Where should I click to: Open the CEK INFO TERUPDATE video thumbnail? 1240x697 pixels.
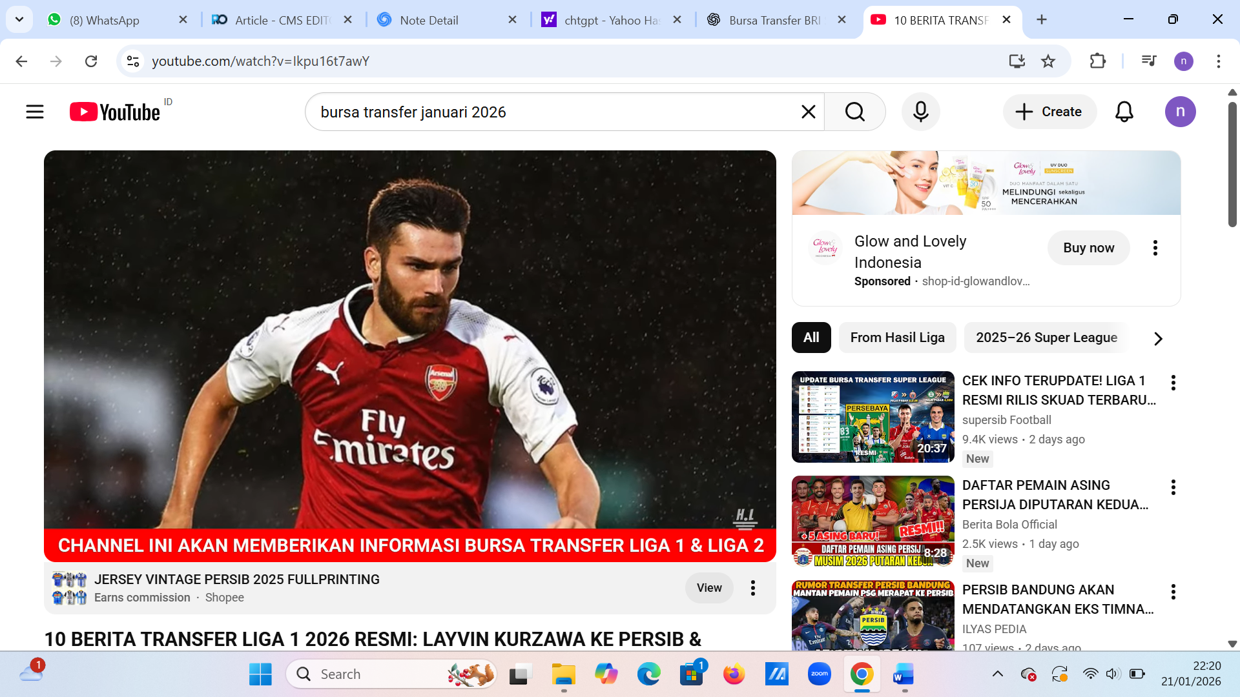873,417
